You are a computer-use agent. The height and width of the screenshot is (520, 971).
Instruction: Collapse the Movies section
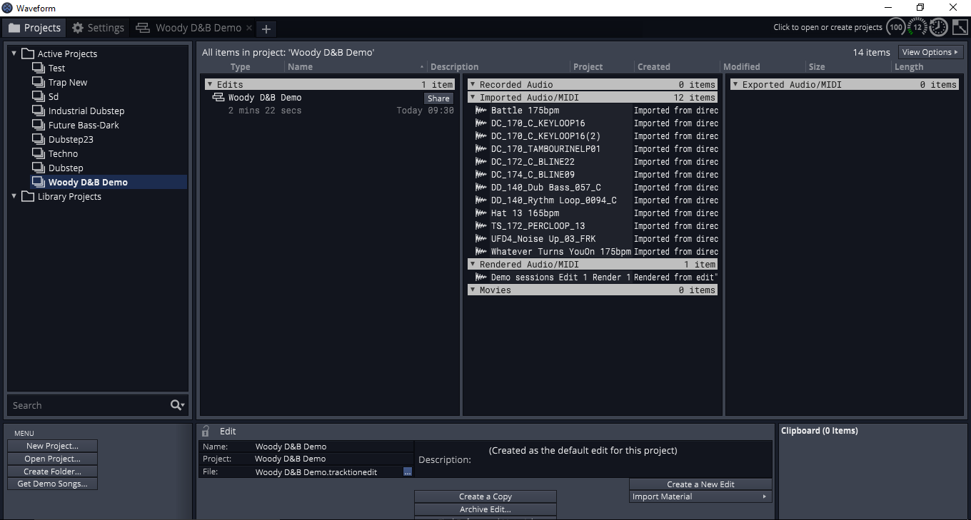(473, 290)
